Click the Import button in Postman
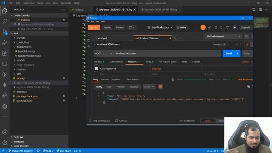The height and width of the screenshot is (153, 272). 107,27
